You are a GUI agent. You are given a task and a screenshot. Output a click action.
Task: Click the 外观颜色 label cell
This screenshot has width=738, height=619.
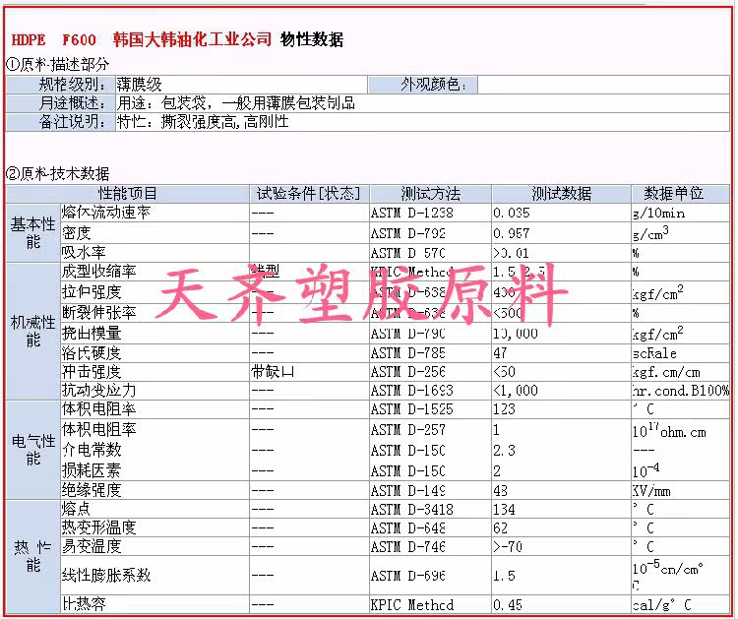click(423, 85)
